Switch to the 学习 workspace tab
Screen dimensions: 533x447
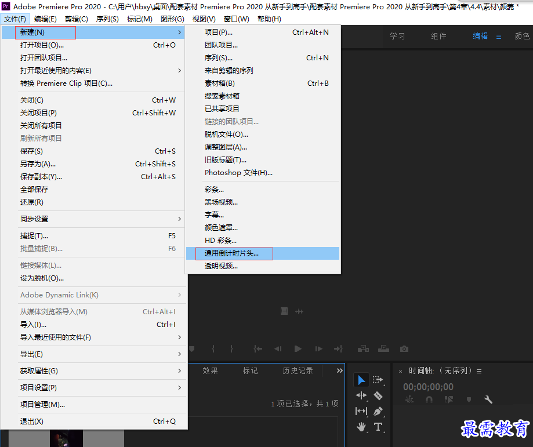pyautogui.click(x=397, y=36)
